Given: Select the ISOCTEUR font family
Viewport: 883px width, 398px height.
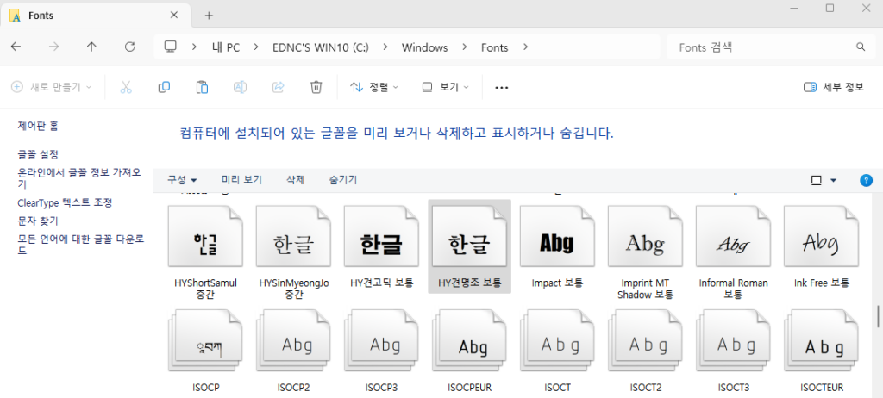Looking at the screenshot, I should [821, 349].
